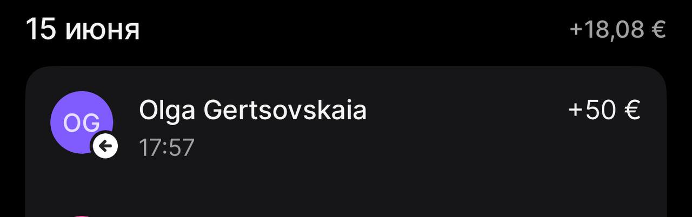Click the OG initials inside the avatar

[x=81, y=124]
